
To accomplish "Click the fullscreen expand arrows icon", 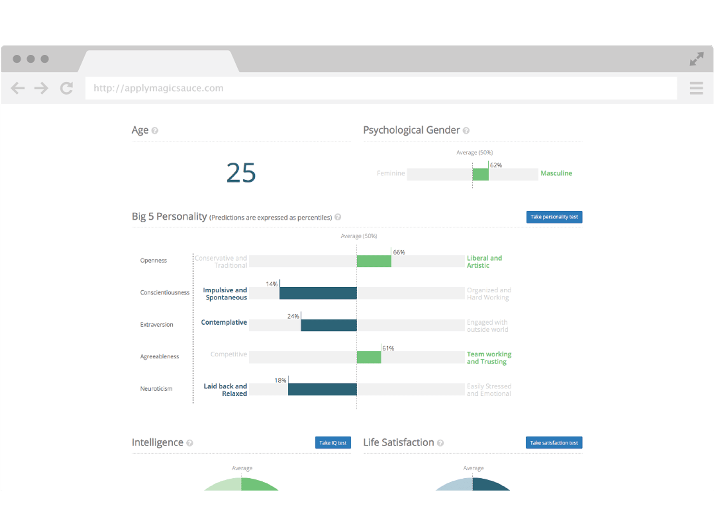I will (696, 59).
